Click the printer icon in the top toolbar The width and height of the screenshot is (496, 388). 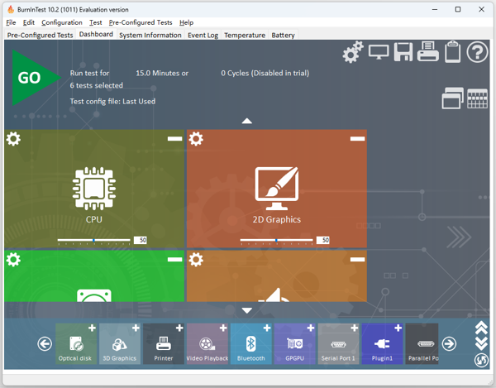427,52
